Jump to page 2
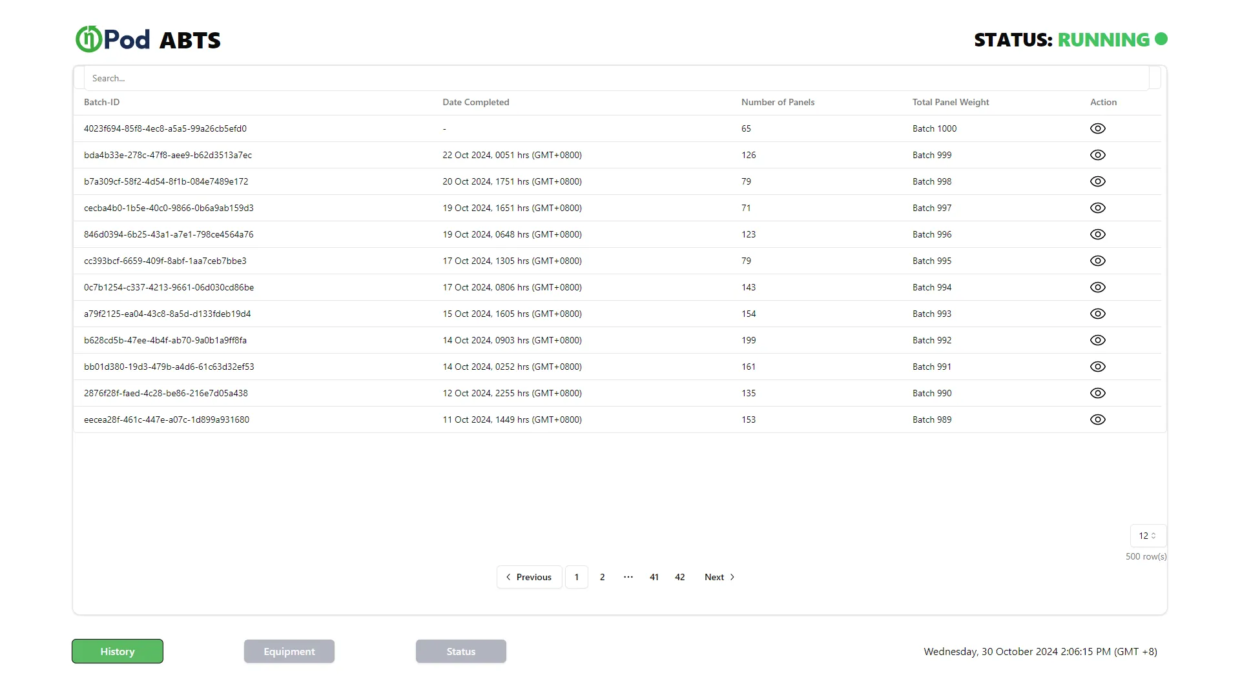 603,577
